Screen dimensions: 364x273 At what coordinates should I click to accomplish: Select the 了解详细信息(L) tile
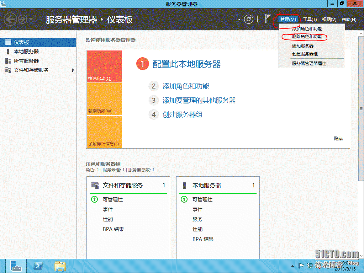(x=104, y=132)
